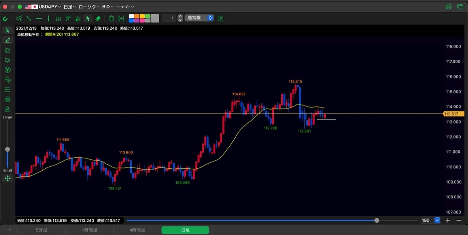Image resolution: width=468 pixels, height=235 pixels.
Task: Click the trash can delete icon
Action: point(112,18)
